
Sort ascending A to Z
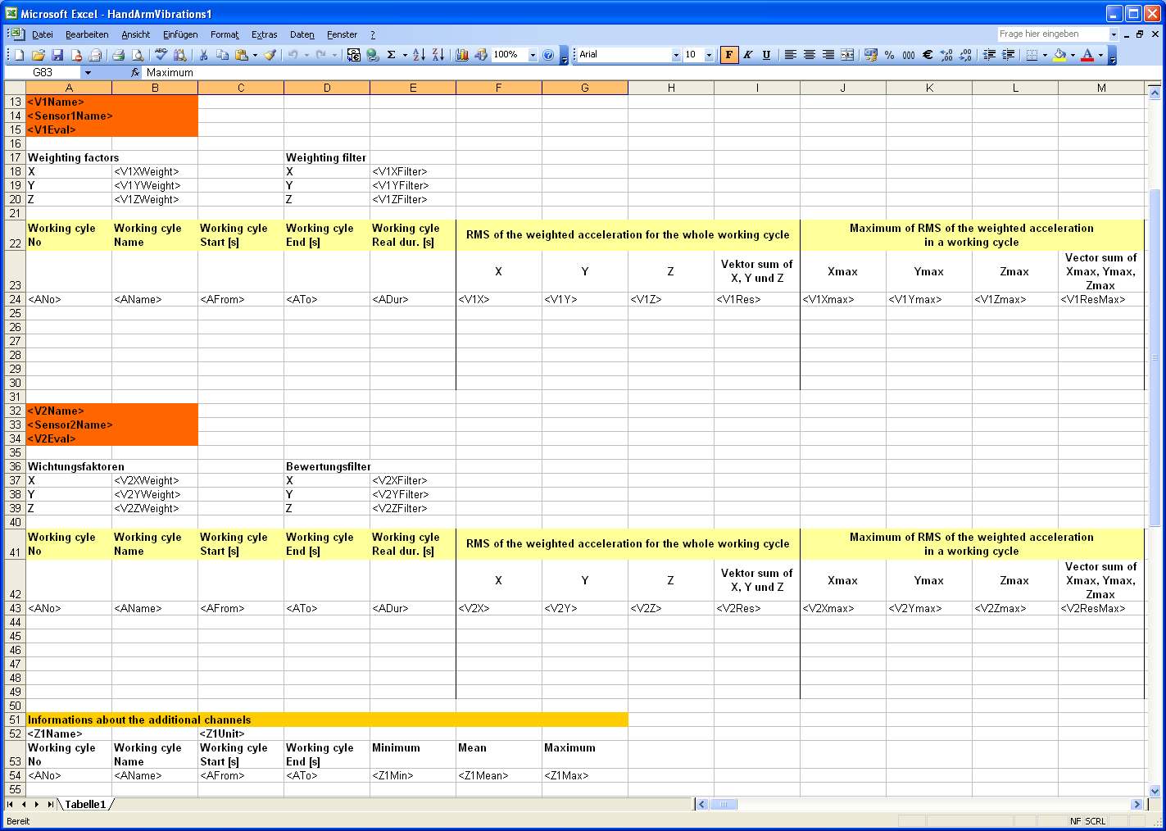coord(419,55)
